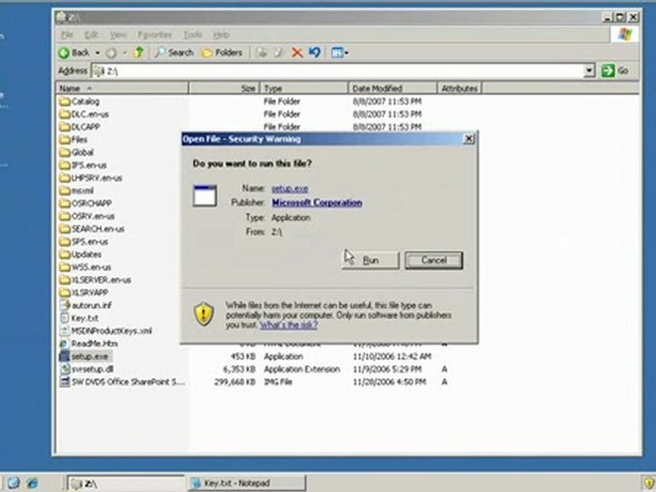
Task: Select the setup.exe file in list
Action: click(x=85, y=357)
